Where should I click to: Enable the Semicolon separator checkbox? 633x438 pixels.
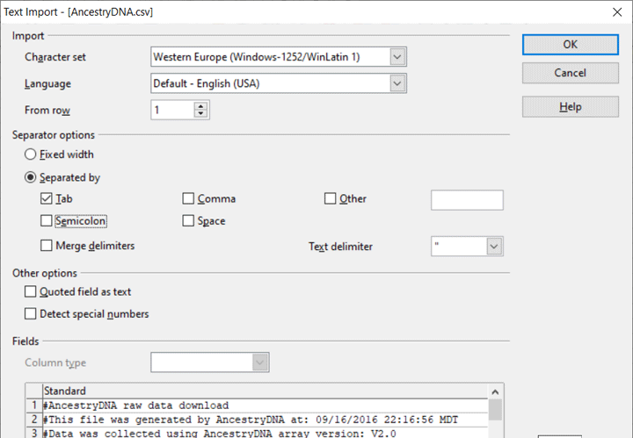pyautogui.click(x=47, y=221)
